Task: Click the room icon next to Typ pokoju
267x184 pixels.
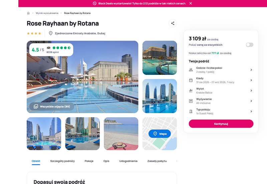Action: tap(191, 111)
